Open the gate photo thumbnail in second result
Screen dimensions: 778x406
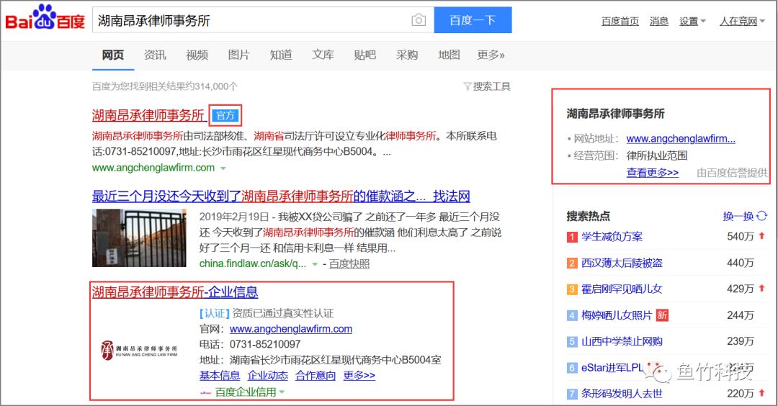pyautogui.click(x=139, y=238)
